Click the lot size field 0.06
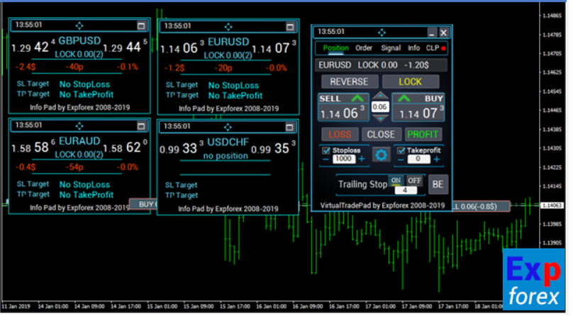573x316 pixels. (x=380, y=107)
